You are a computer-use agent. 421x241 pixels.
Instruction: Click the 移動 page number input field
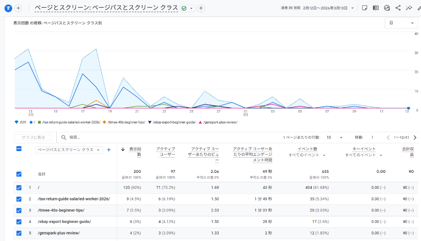[372, 137]
